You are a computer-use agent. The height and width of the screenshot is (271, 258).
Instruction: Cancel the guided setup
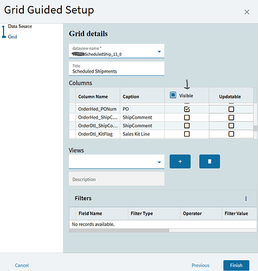click(22, 265)
